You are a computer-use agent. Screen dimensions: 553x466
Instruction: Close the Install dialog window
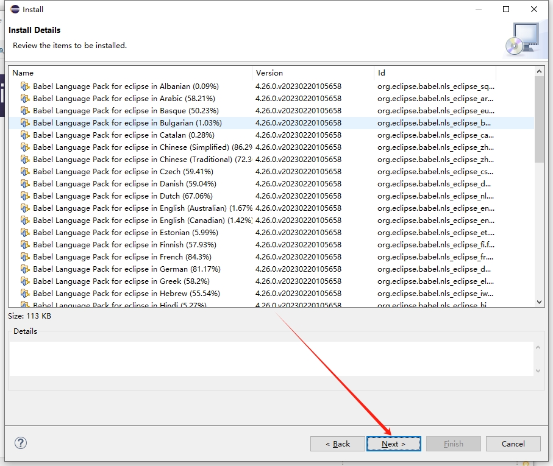[x=534, y=9]
